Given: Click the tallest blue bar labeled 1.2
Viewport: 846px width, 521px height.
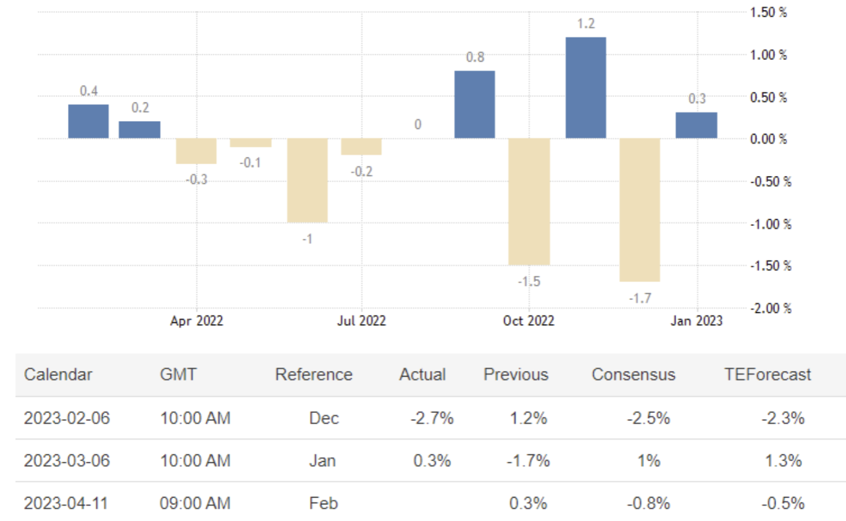Looking at the screenshot, I should [585, 88].
